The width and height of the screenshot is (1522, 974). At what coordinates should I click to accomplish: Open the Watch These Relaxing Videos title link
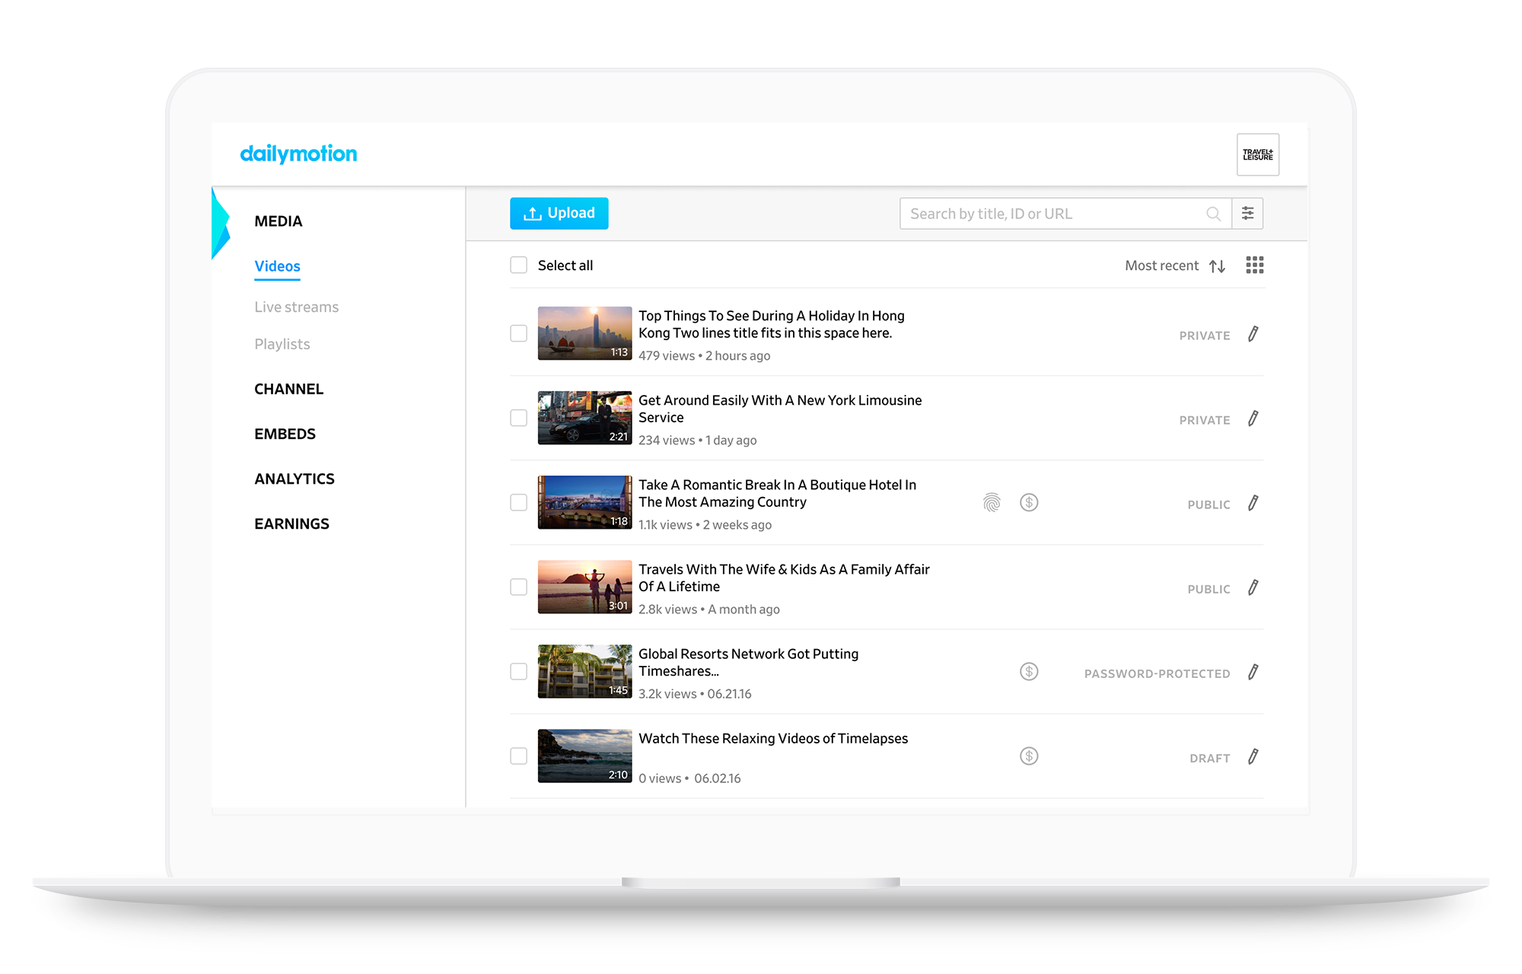click(772, 738)
